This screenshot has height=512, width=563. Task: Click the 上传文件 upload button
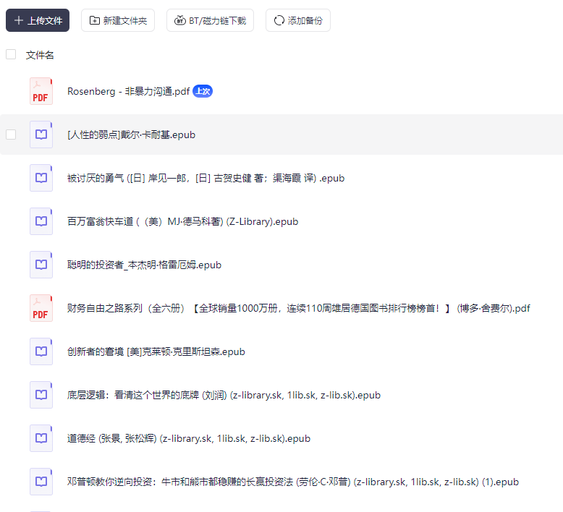(x=38, y=20)
